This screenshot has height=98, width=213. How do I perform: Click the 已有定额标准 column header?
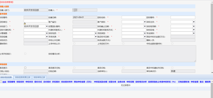click(x=184, y=82)
